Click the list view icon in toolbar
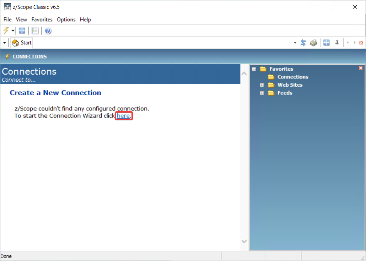This screenshot has height=261, width=366. (35, 31)
